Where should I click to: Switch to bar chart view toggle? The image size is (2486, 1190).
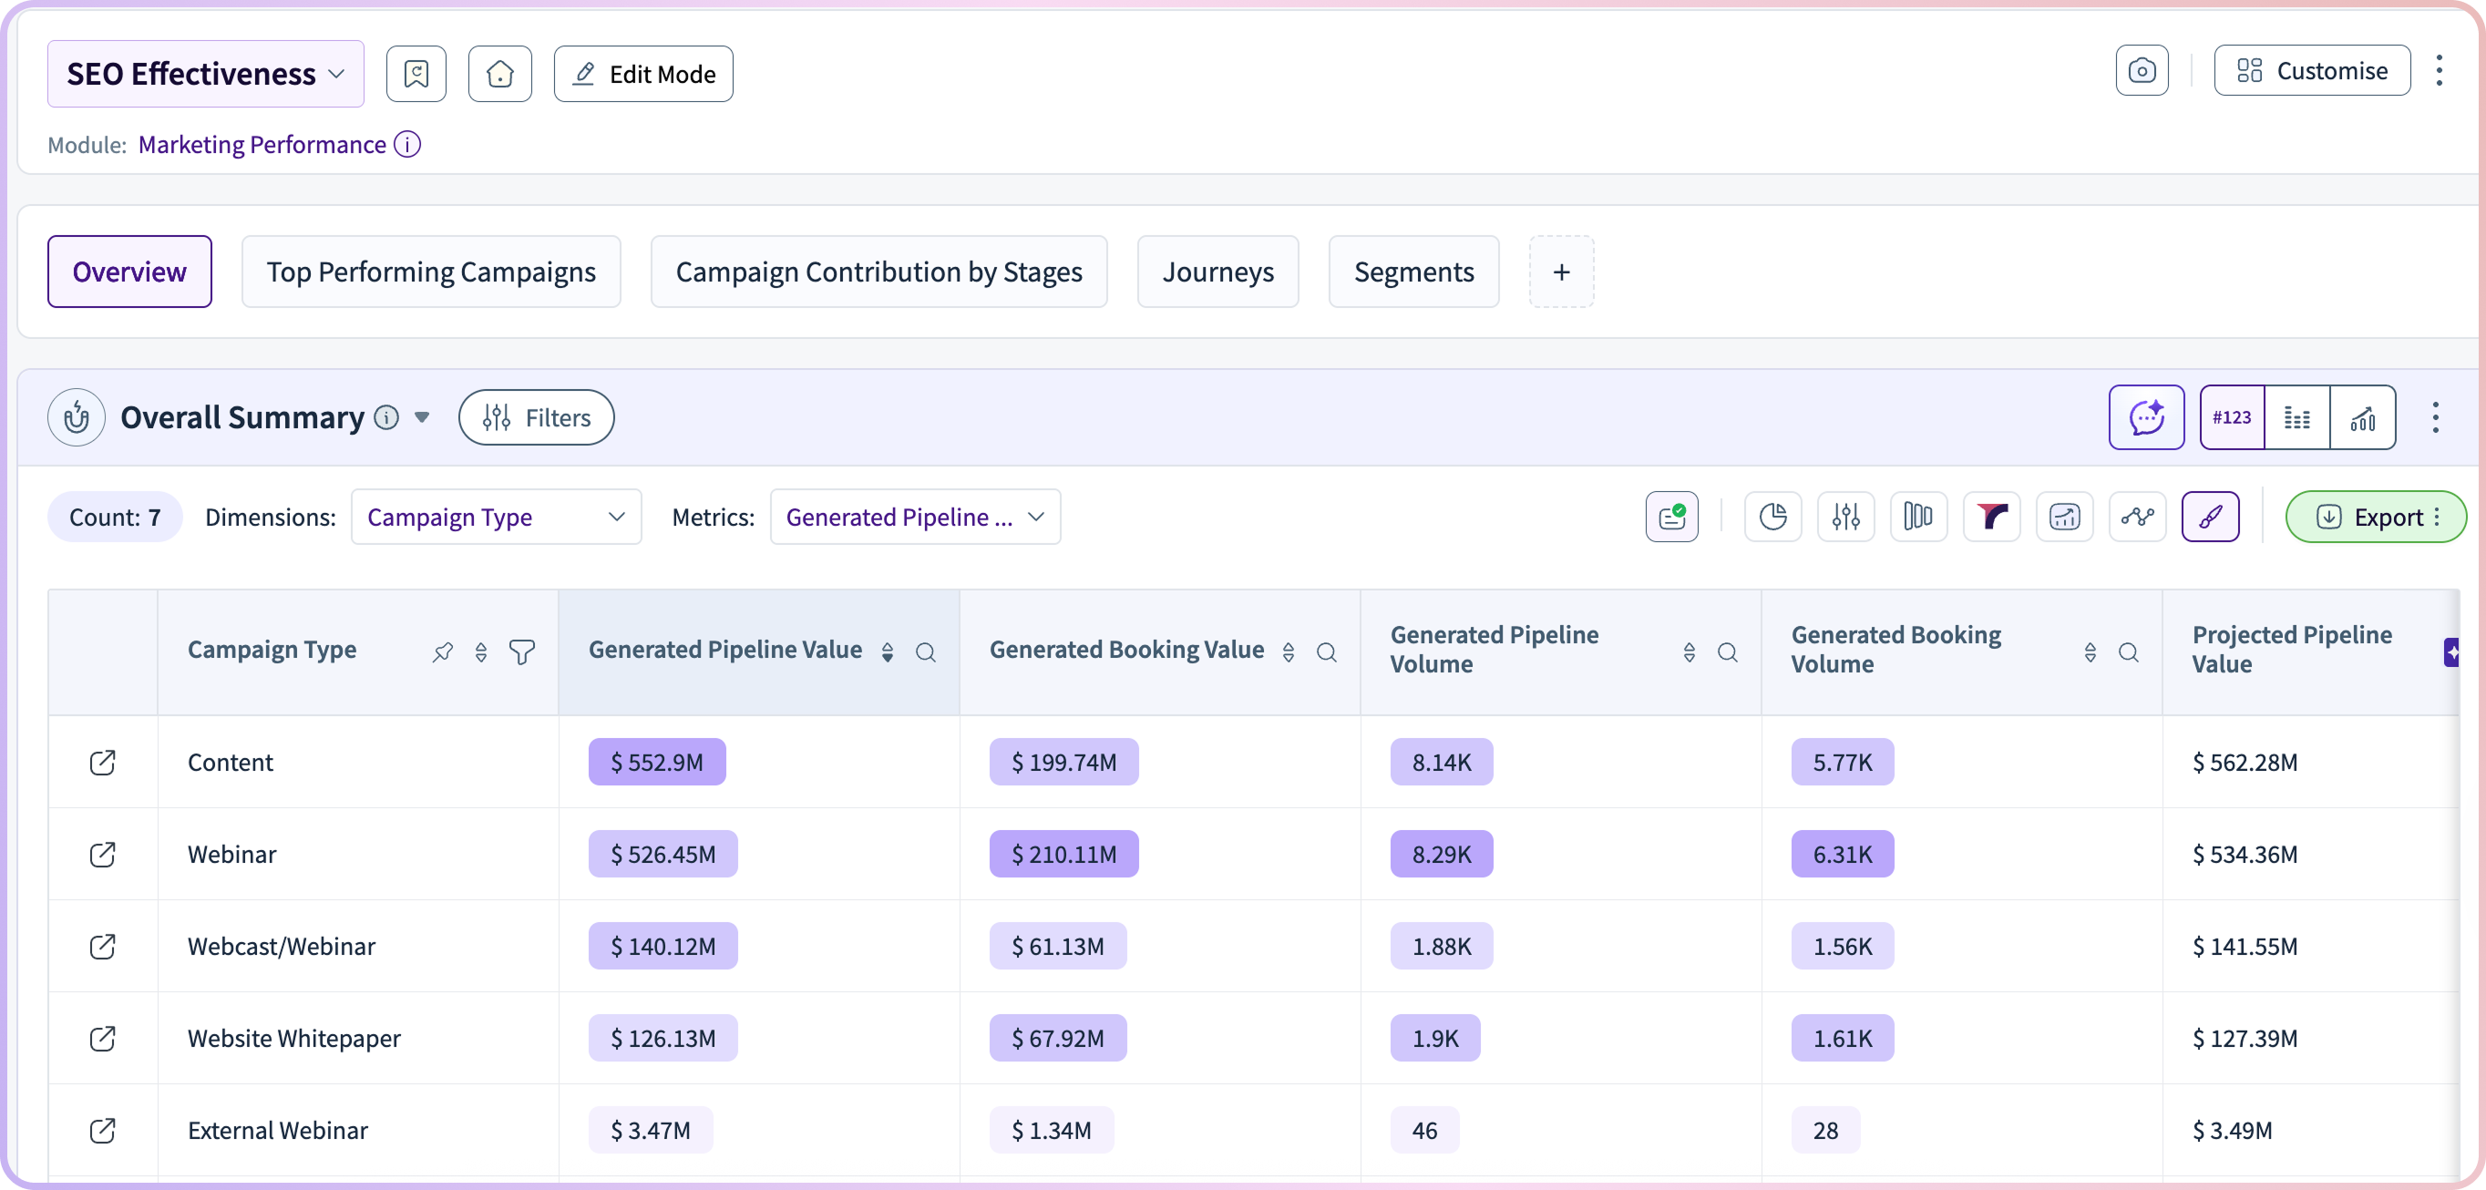(x=2362, y=418)
